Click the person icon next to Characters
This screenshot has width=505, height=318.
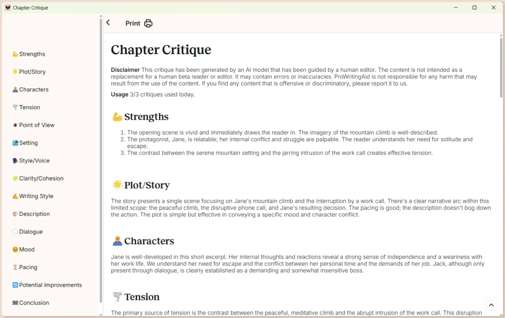pos(15,89)
